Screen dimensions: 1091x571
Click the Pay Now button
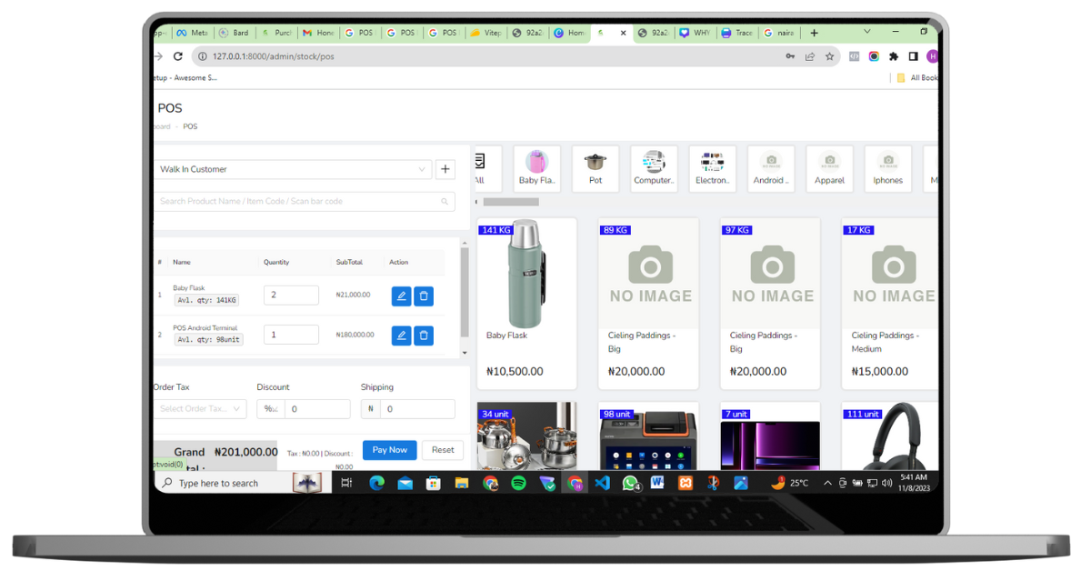pos(389,449)
